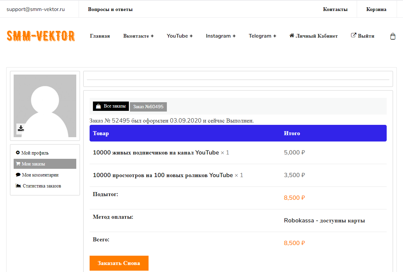Click the chart icon beside Статистика заказов

(x=18, y=186)
